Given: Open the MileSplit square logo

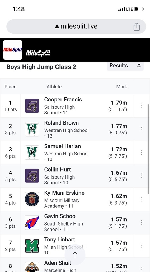Looking at the screenshot, I should click(x=13, y=50).
